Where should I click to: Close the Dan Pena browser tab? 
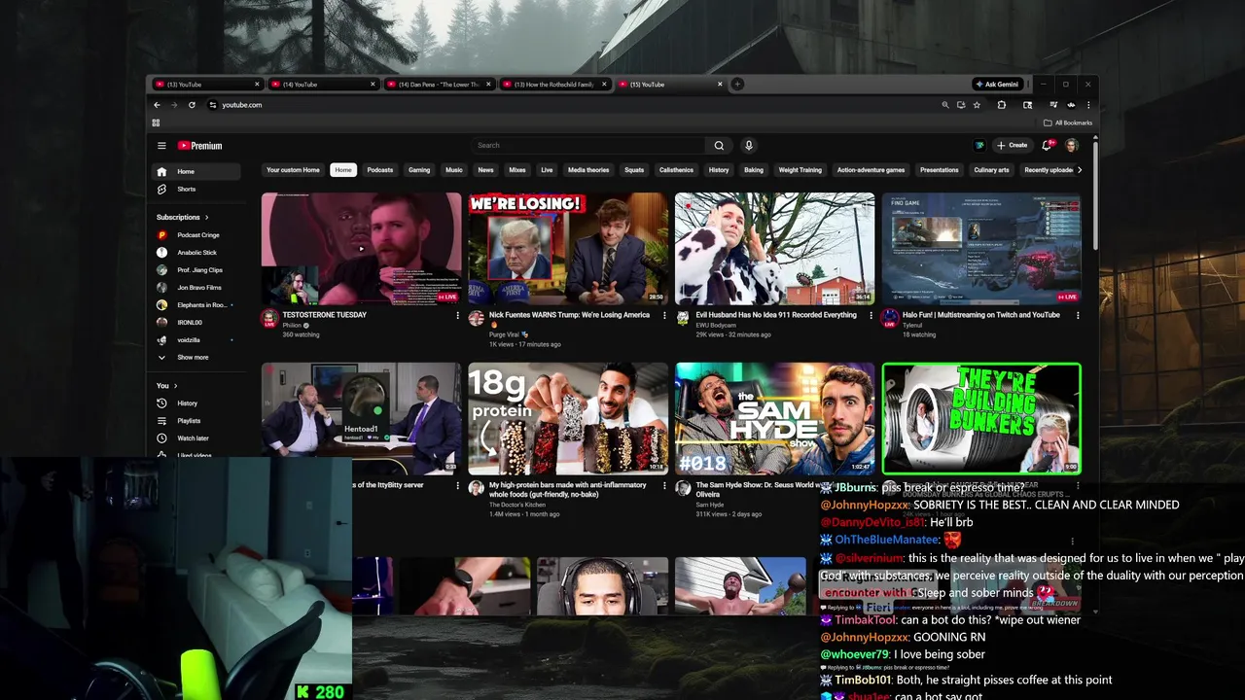click(x=487, y=85)
